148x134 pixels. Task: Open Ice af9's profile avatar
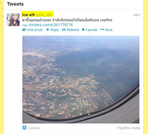point(13,20)
